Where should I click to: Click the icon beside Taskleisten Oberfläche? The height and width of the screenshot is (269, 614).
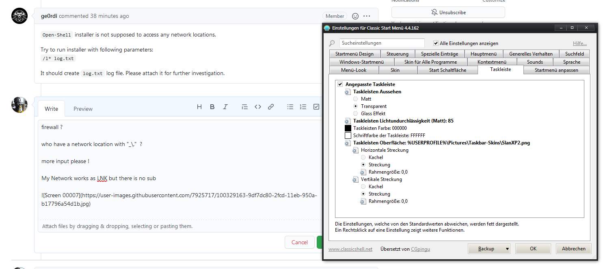(x=347, y=143)
